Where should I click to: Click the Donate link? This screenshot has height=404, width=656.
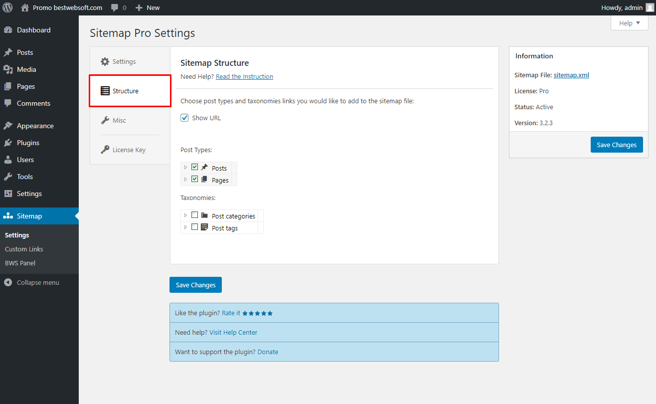coord(268,352)
